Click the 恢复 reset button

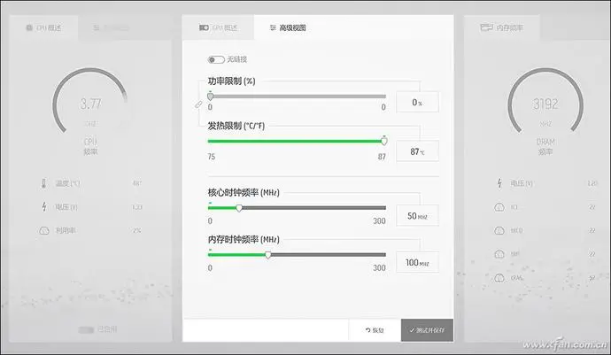pos(375,330)
